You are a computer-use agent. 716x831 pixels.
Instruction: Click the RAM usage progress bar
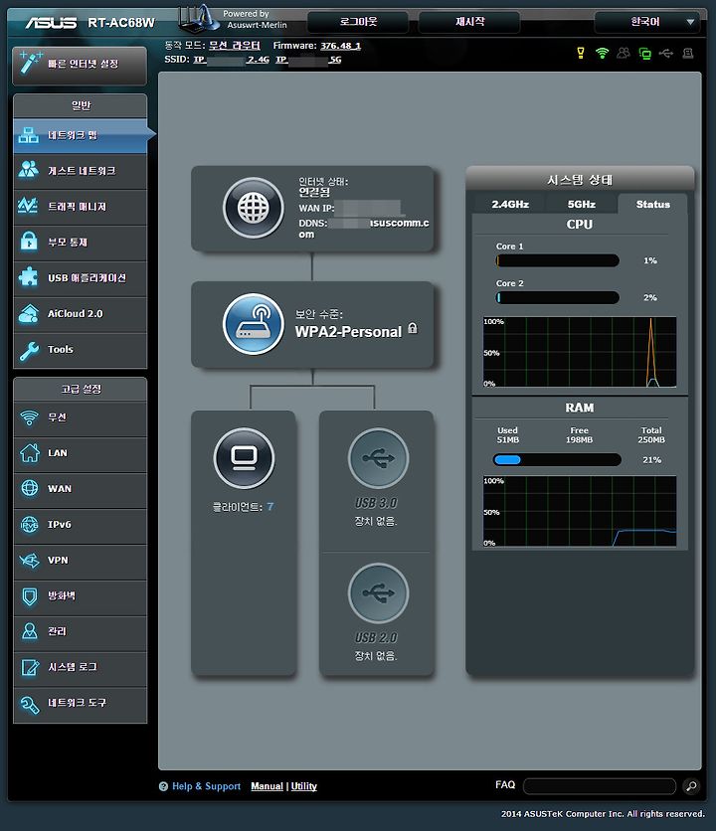tap(557, 459)
